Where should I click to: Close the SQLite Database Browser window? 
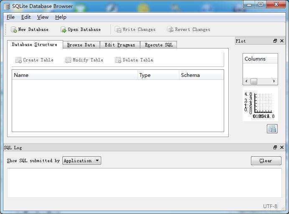pyautogui.click(x=276, y=5)
